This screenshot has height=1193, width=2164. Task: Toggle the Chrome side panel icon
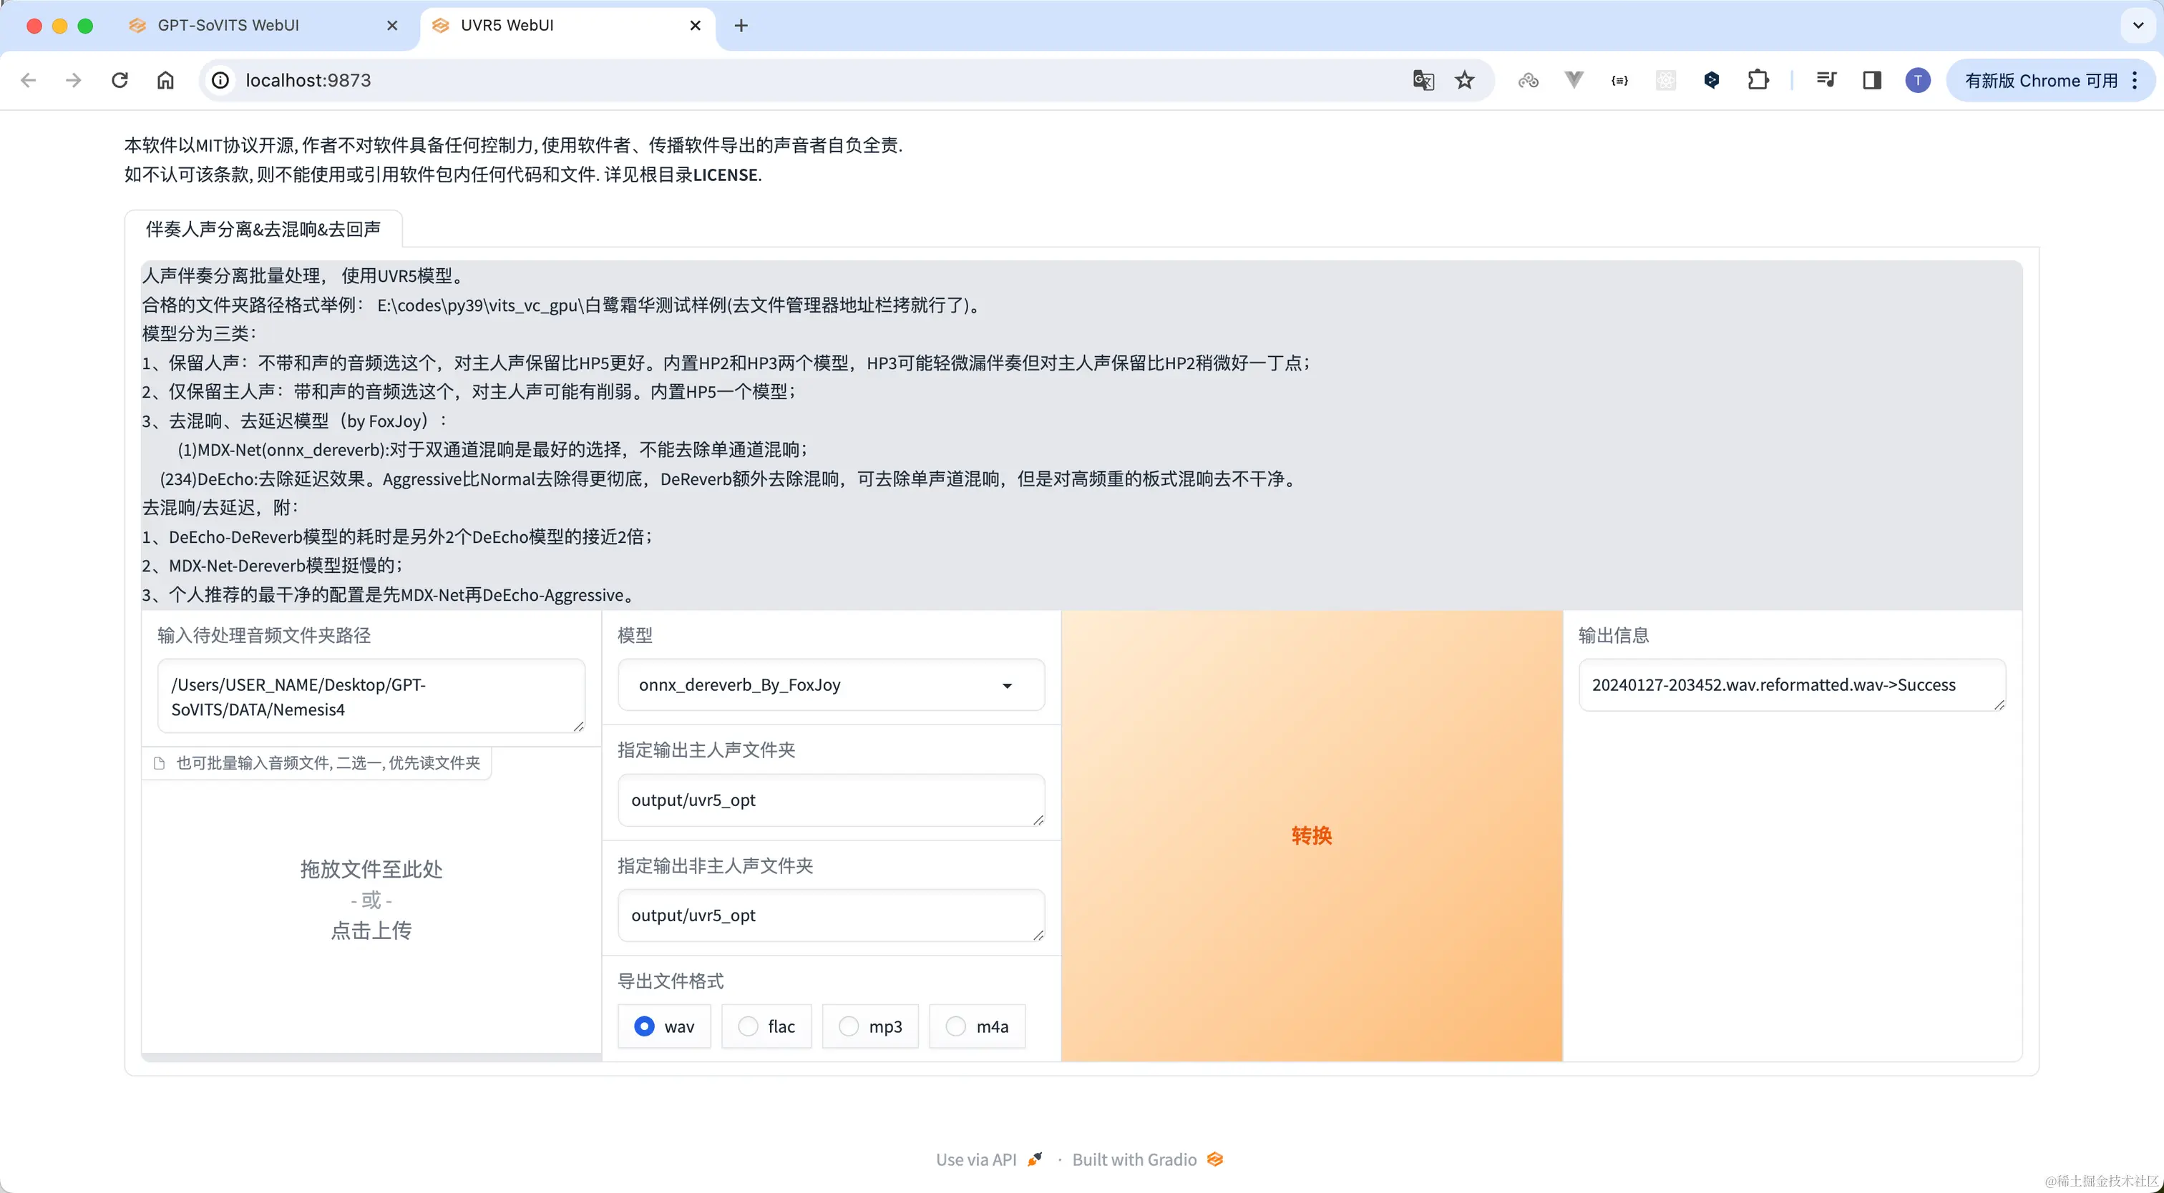click(x=1871, y=81)
